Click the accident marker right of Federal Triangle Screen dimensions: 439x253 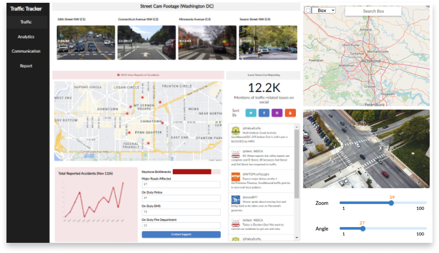tap(148, 143)
